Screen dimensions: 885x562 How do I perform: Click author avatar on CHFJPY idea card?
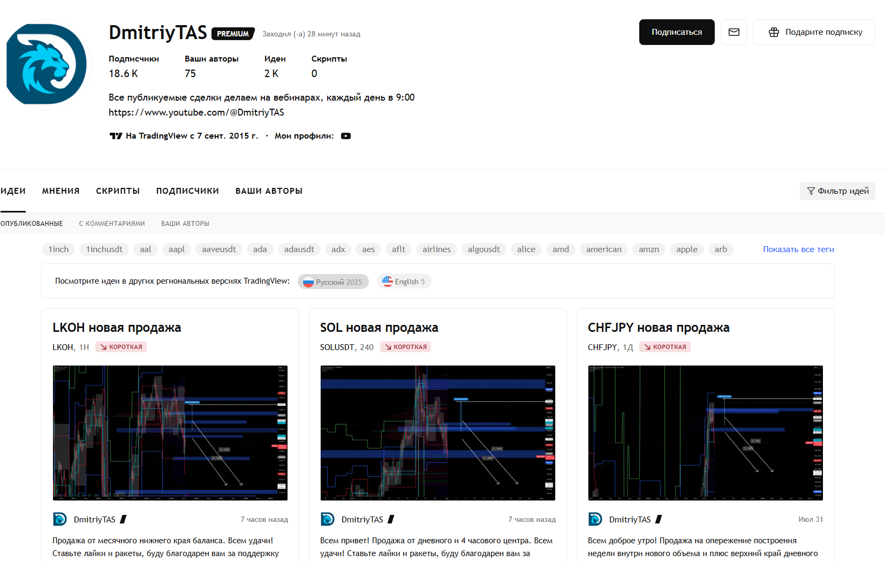point(595,519)
